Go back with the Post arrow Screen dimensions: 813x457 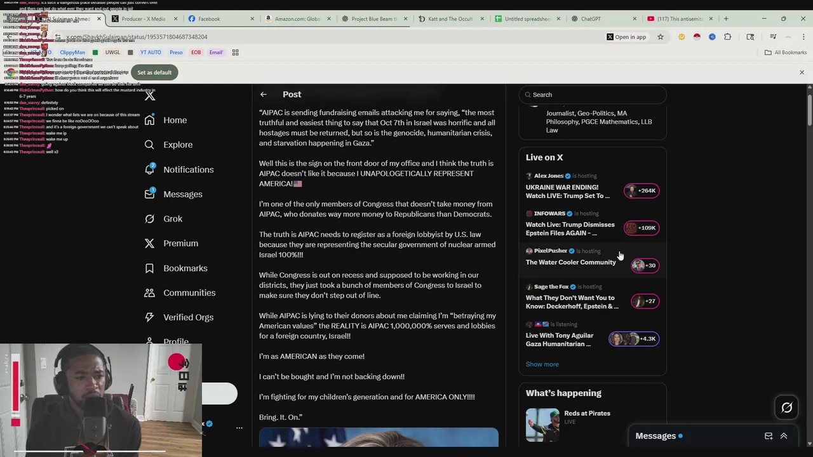click(263, 95)
